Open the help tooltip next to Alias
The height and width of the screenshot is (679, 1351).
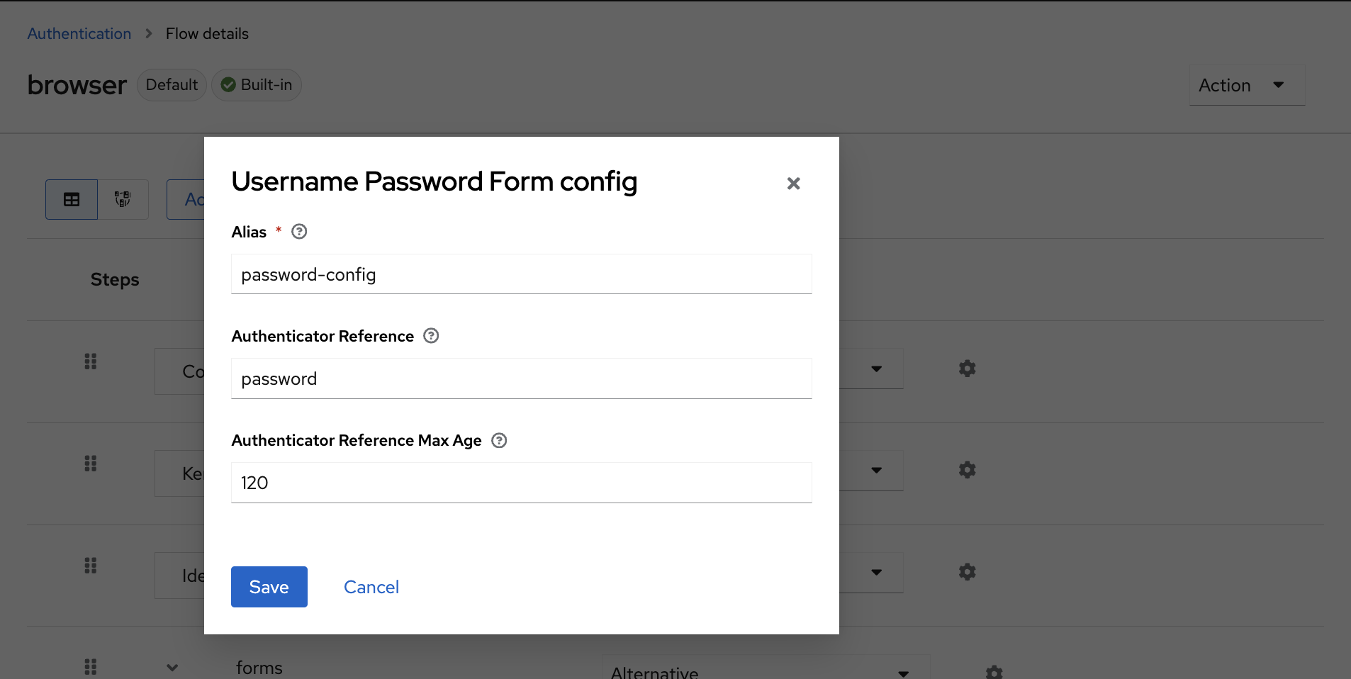[298, 231]
